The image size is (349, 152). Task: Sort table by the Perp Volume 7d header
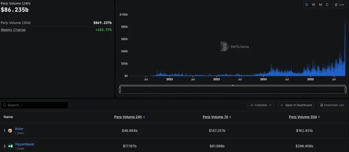point(215,117)
